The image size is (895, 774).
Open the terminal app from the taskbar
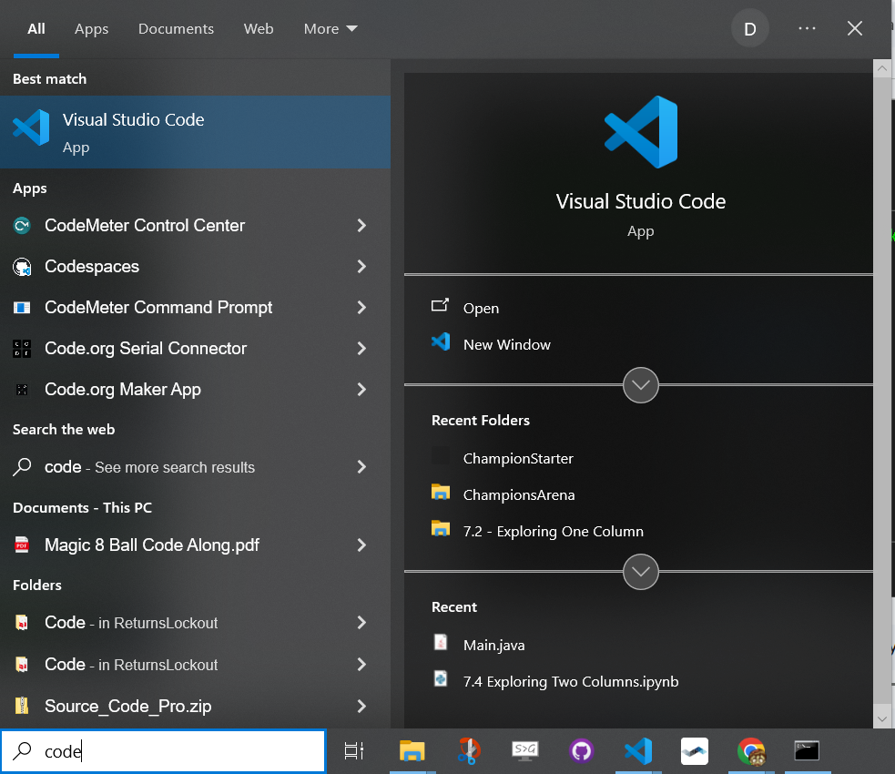pos(808,750)
